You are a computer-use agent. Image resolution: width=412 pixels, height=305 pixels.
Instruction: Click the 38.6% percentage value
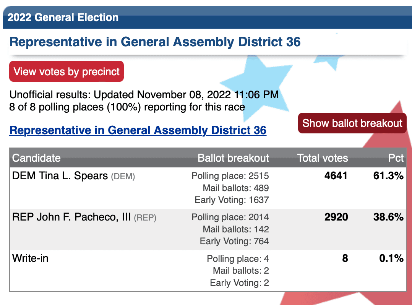[x=388, y=217]
